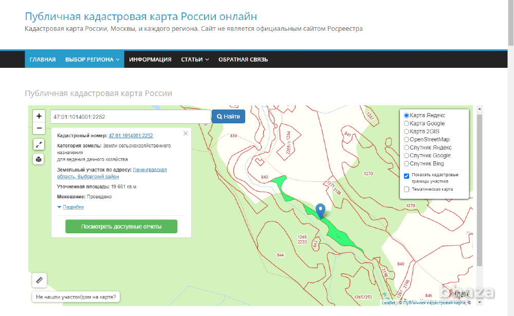The width and height of the screenshot is (514, 316).
Task: Click the Яндекс logo on the map
Action: tap(458, 294)
